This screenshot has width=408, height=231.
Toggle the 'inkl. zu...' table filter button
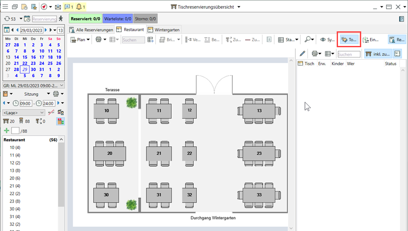pyautogui.click(x=377, y=54)
